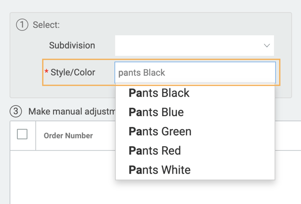The height and width of the screenshot is (204, 301).
Task: Choose Pants White from the suggestions
Action: [x=160, y=170]
